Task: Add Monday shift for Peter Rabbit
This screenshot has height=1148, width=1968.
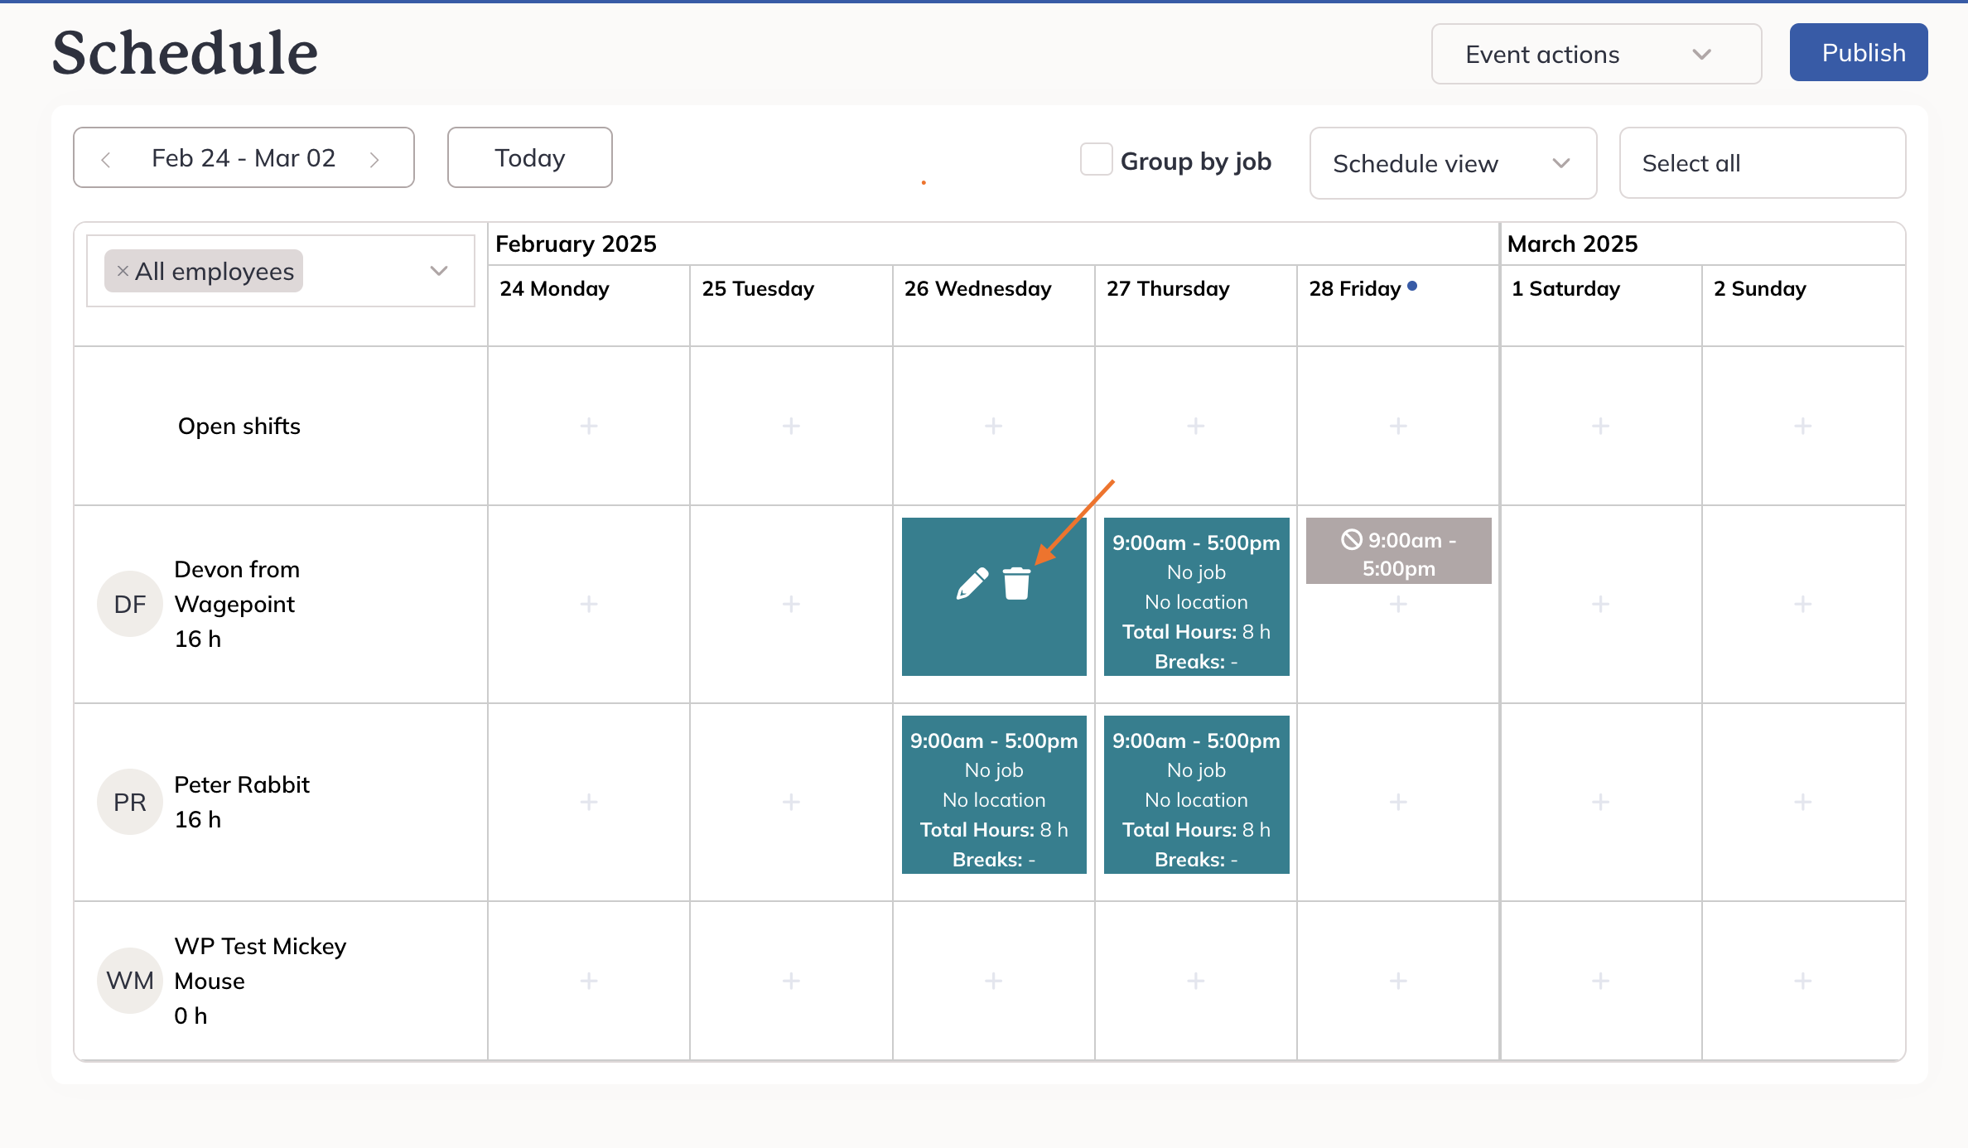Action: click(589, 802)
